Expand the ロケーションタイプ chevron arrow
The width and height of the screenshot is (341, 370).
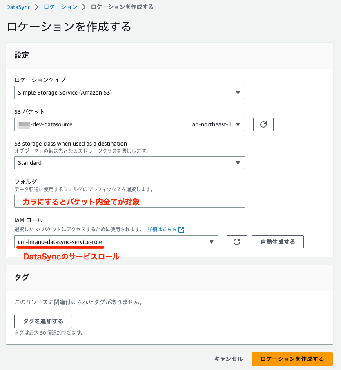pyautogui.click(x=239, y=93)
